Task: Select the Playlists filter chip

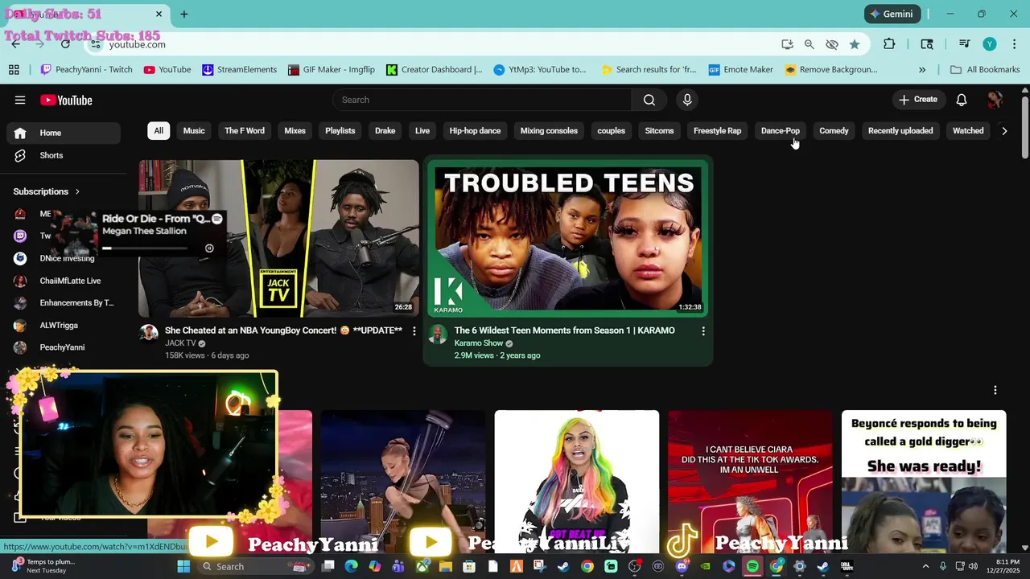Action: [x=340, y=130]
